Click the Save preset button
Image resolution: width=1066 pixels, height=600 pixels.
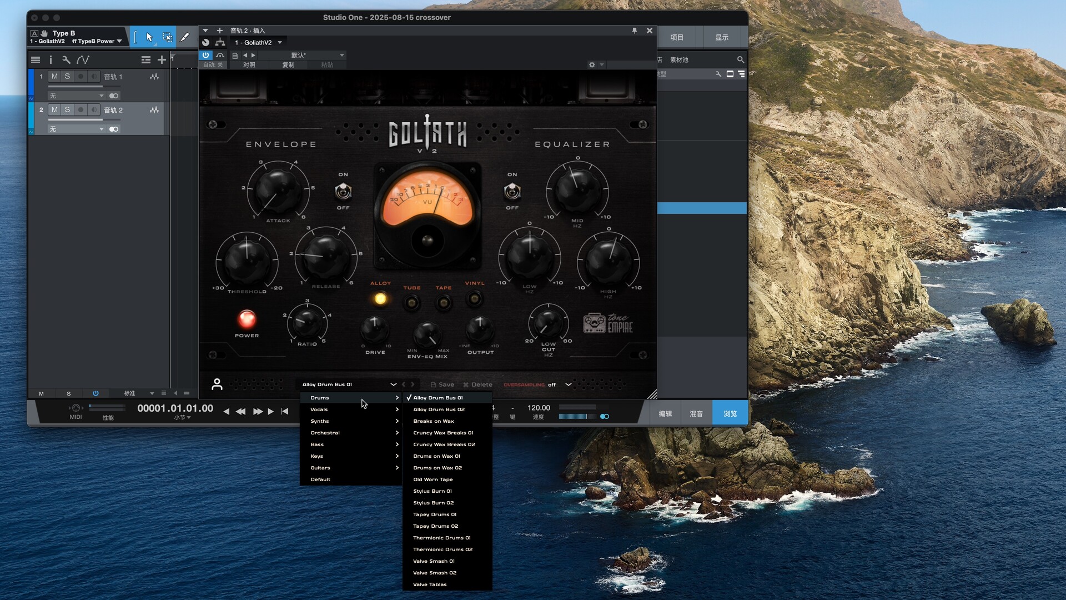443,384
